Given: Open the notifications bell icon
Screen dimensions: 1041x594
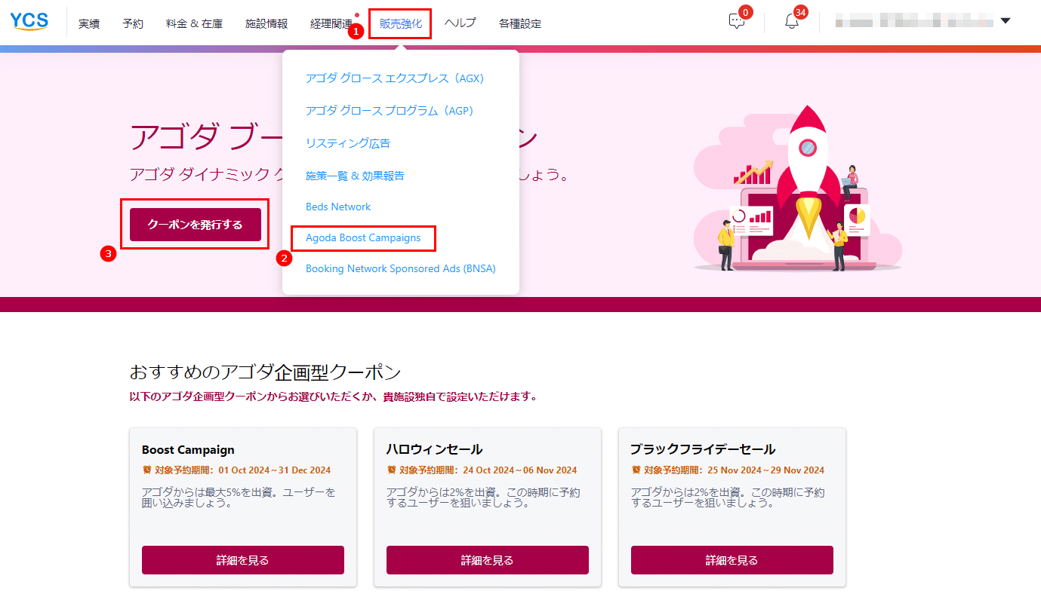Looking at the screenshot, I should (x=791, y=22).
